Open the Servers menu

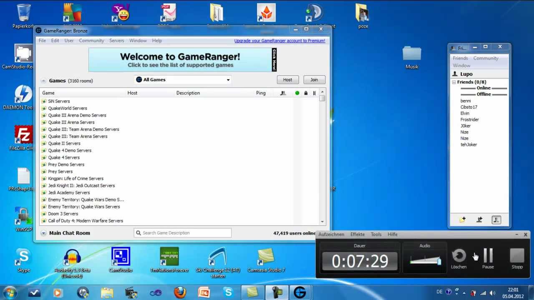[116, 40]
